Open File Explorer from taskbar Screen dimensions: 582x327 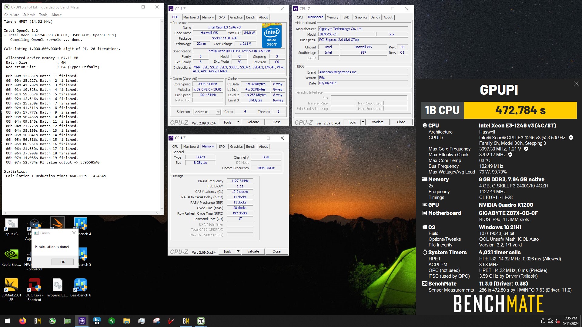(127, 321)
